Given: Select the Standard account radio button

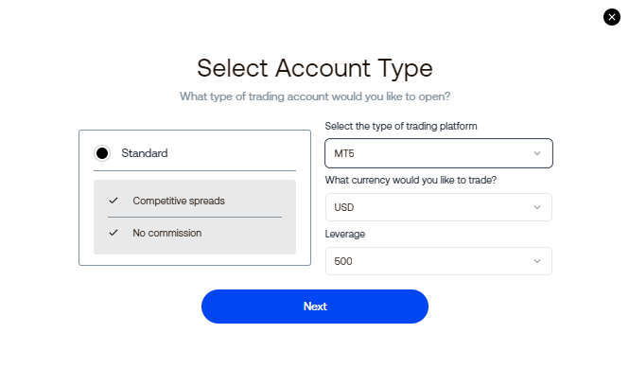Looking at the screenshot, I should coord(102,153).
